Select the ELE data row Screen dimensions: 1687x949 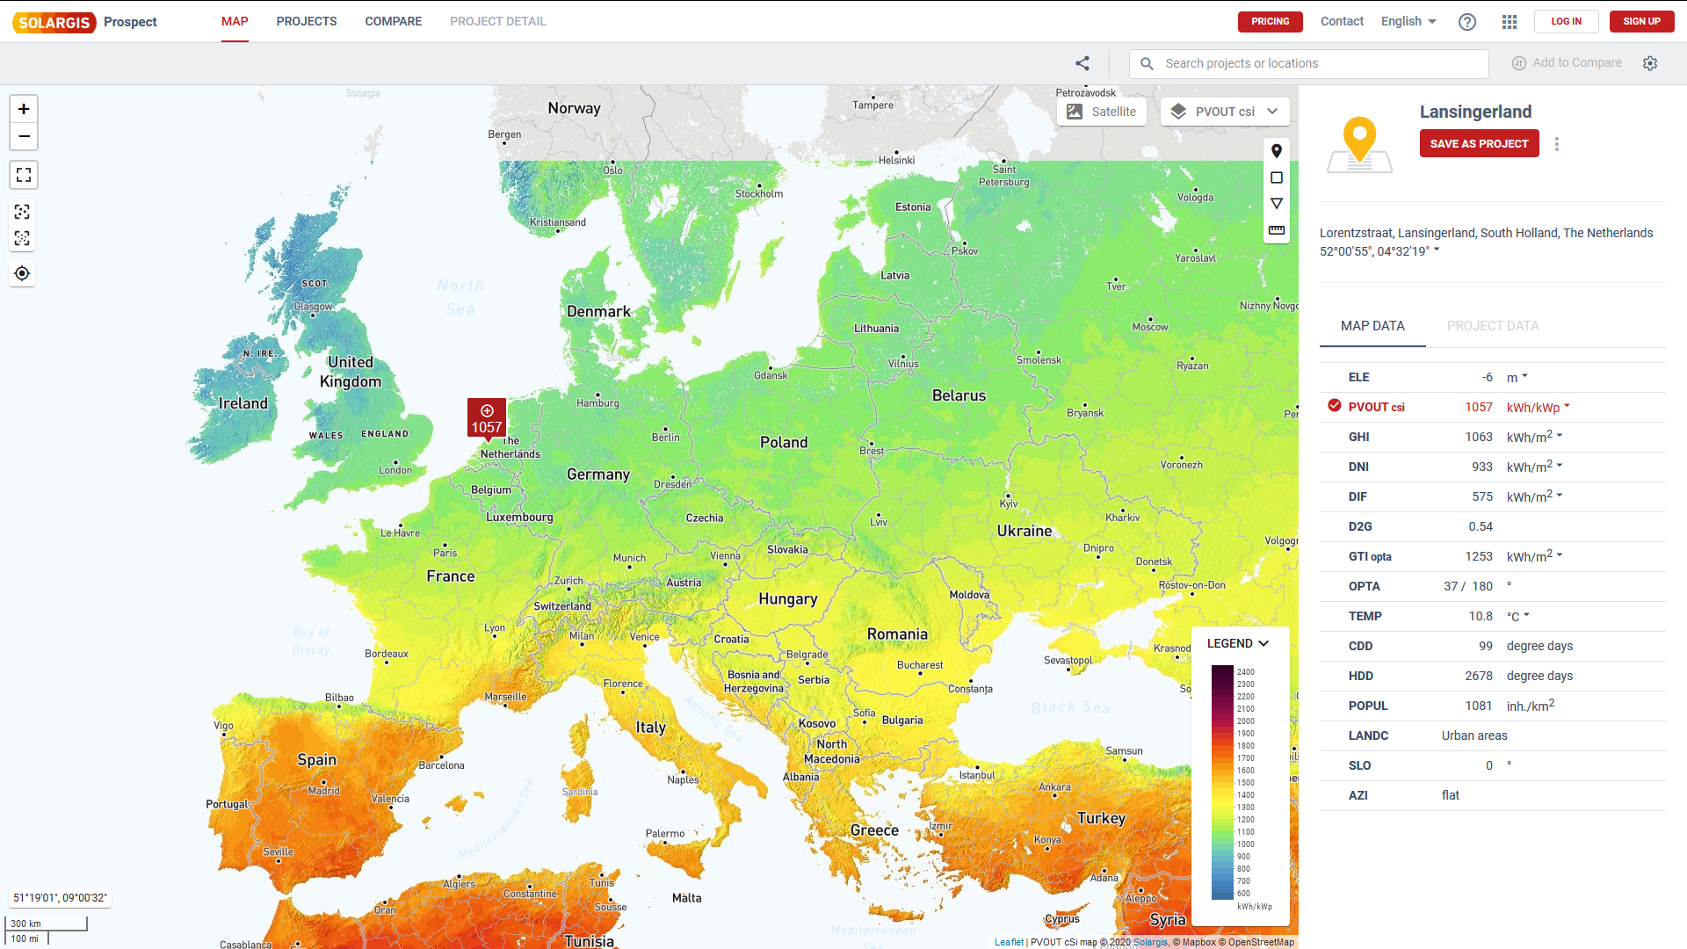(1492, 377)
